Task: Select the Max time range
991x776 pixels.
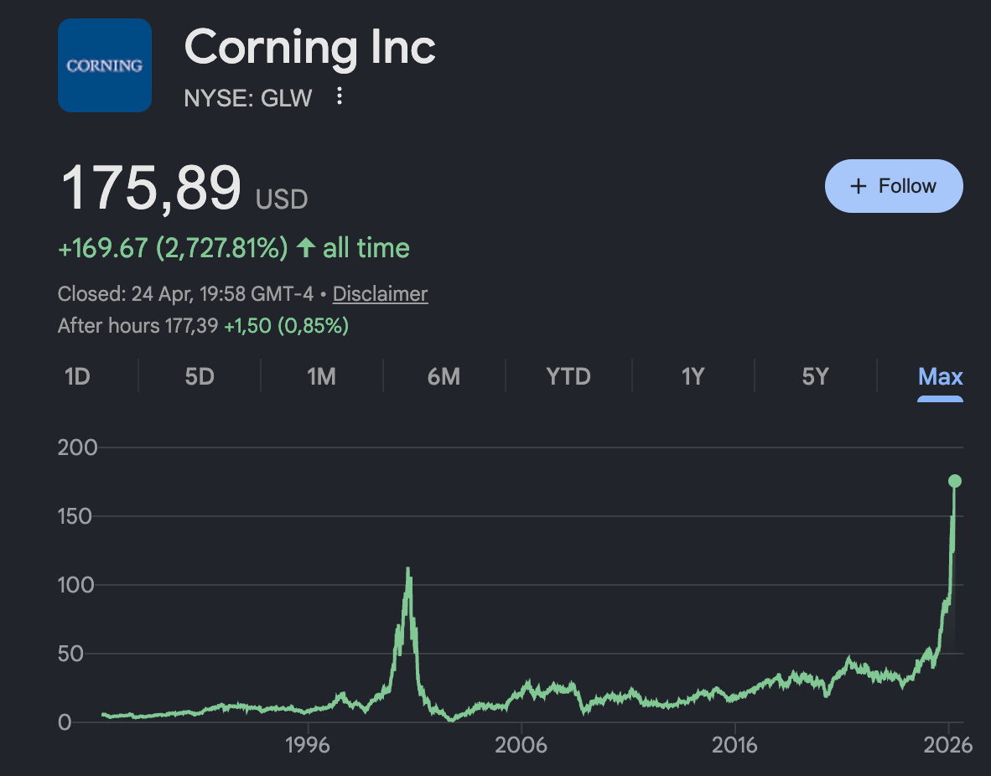Action: click(x=940, y=376)
